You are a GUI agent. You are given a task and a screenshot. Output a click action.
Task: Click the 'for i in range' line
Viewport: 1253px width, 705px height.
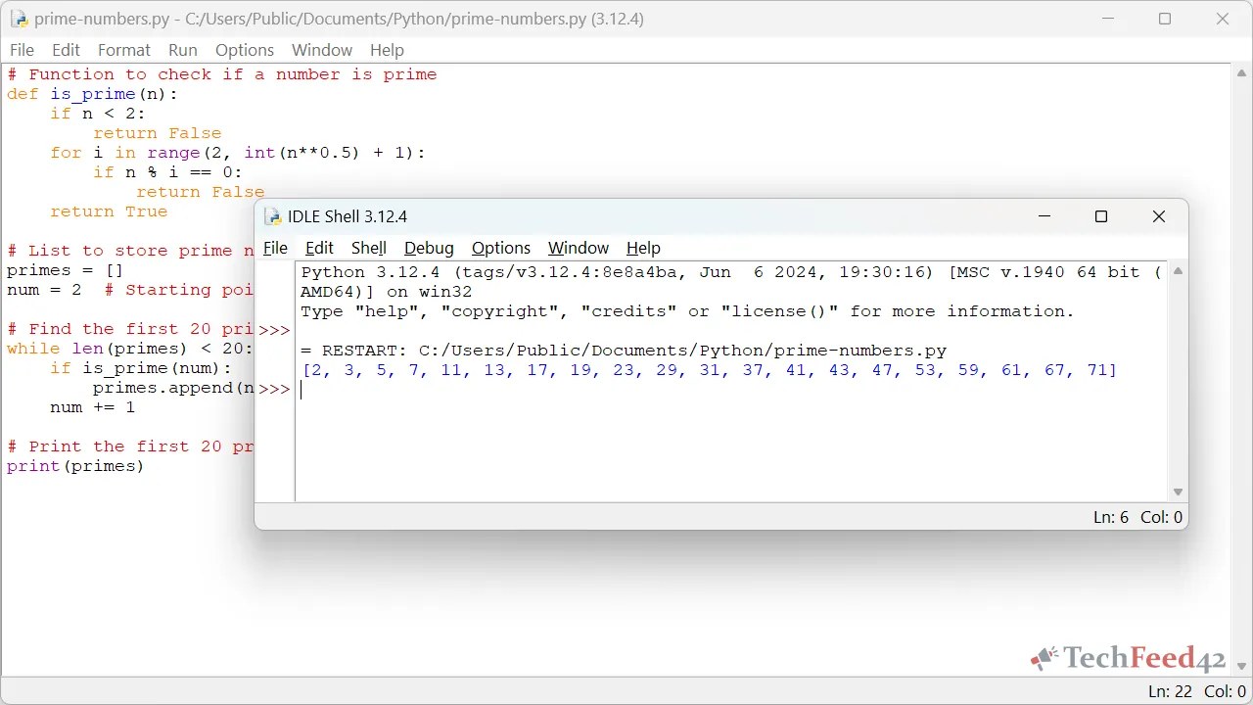[238, 153]
